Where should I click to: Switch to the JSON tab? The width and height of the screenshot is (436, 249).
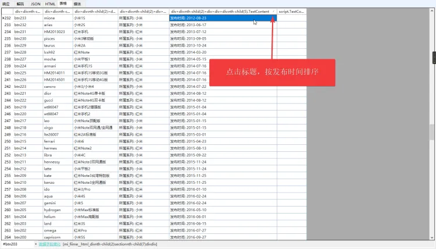click(35, 4)
